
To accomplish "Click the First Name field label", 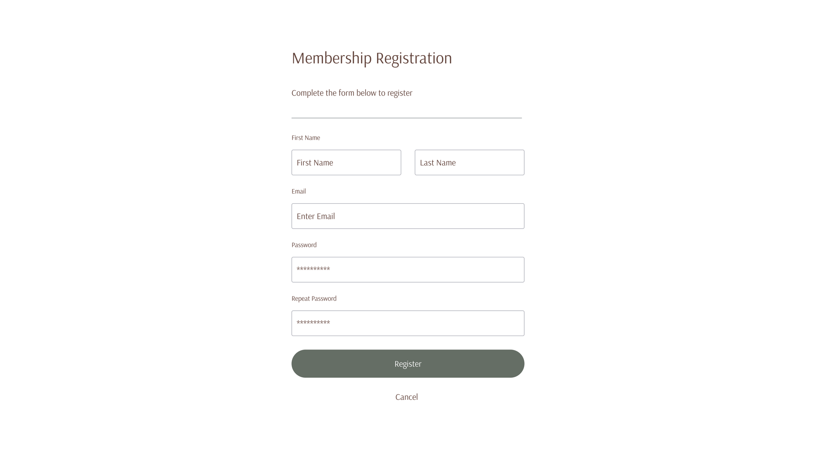I will point(305,138).
